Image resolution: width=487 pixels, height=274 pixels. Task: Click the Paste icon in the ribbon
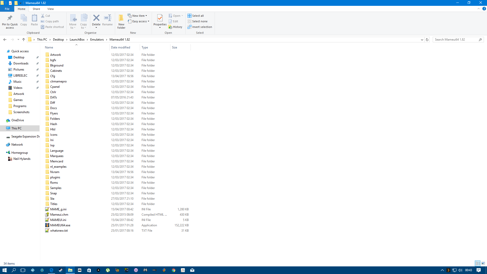tap(34, 18)
